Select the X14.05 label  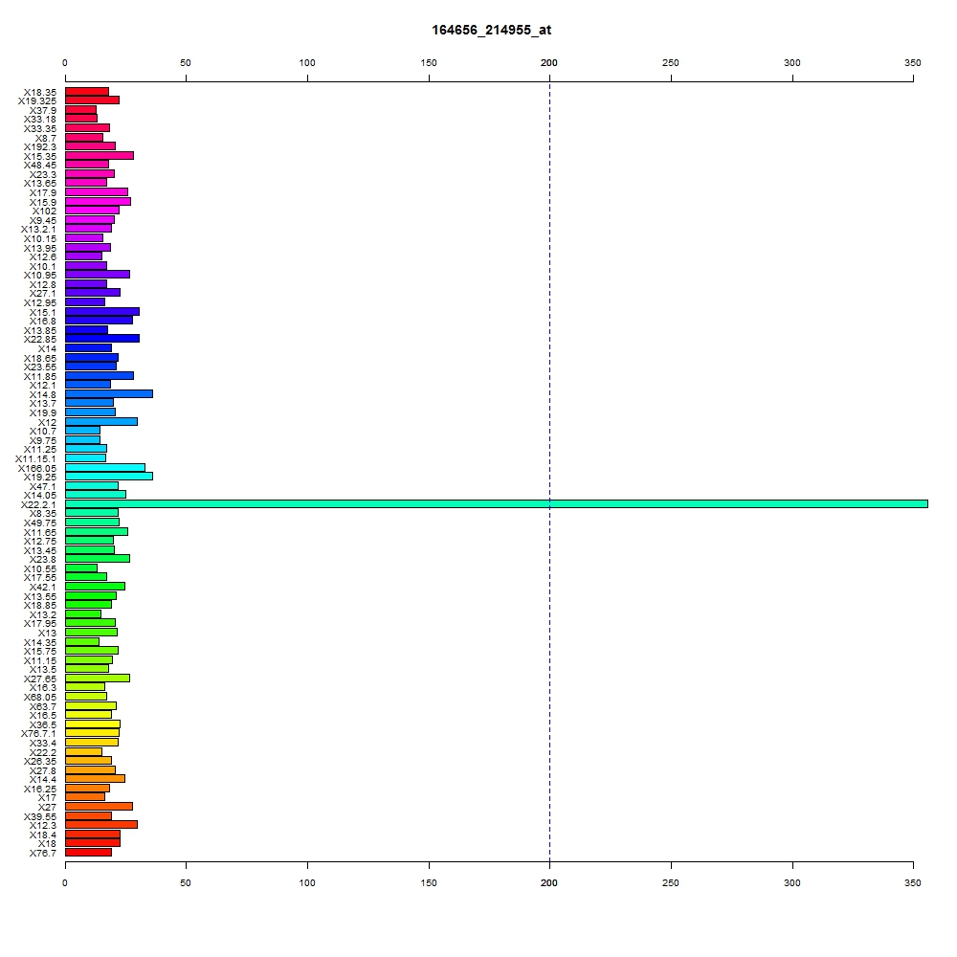40,495
